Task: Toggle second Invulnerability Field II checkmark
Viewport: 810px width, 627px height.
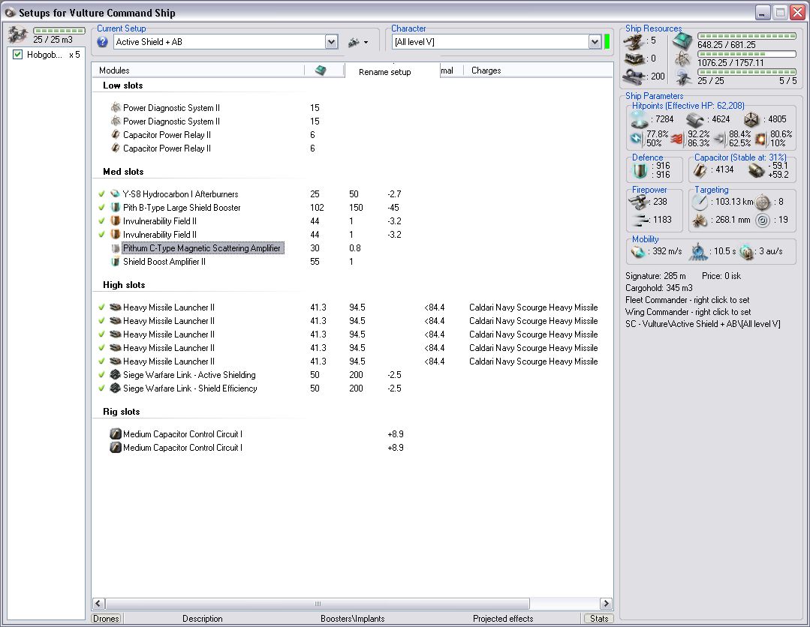Action: [x=102, y=234]
